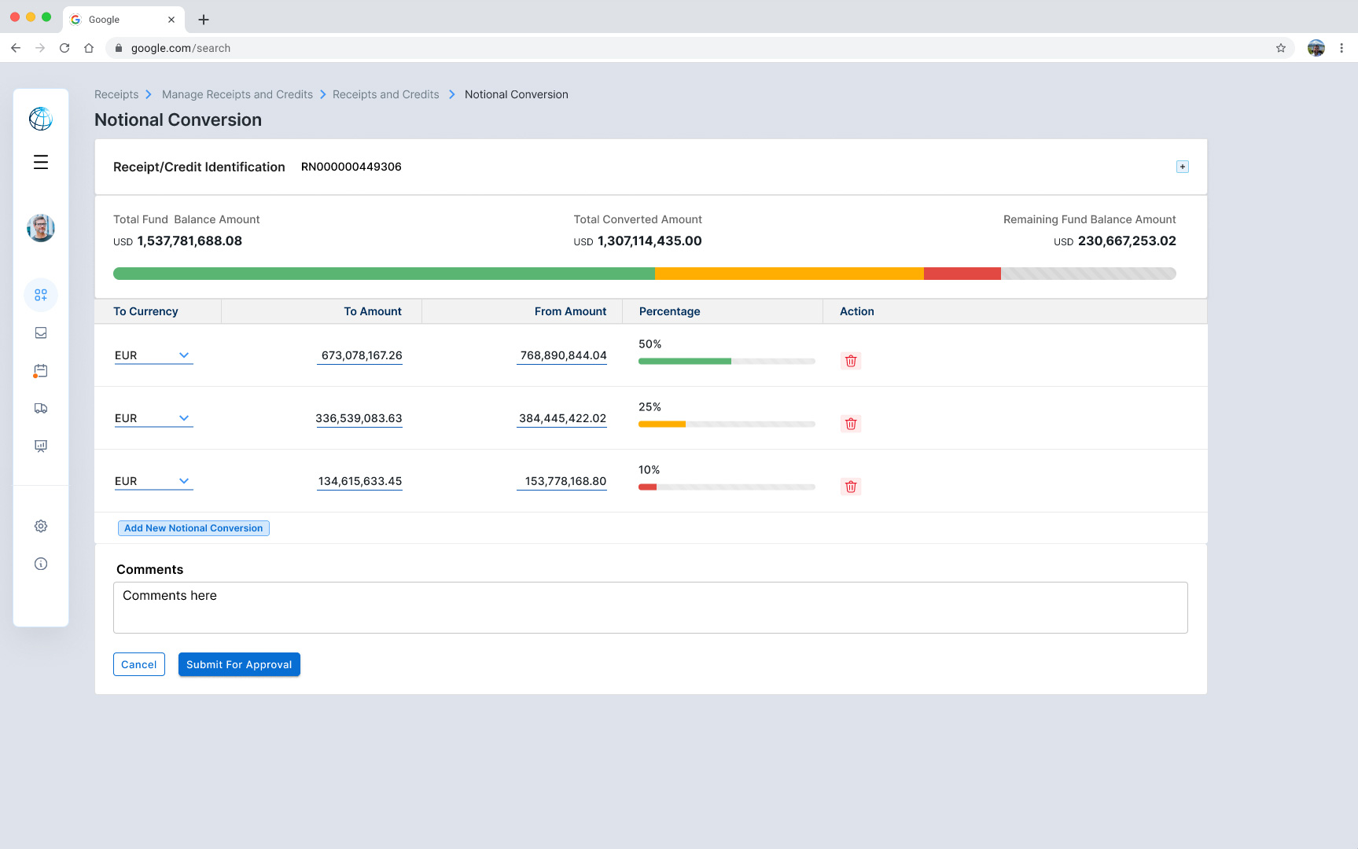Open settings gear in sidebar
The width and height of the screenshot is (1358, 849).
(x=41, y=526)
